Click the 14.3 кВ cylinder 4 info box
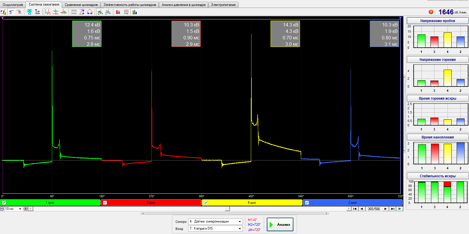This screenshot has width=469, height=234. coord(285,34)
